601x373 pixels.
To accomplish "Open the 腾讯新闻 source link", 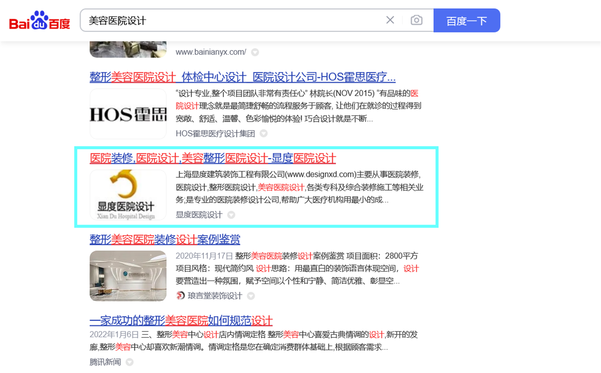I will click(105, 362).
